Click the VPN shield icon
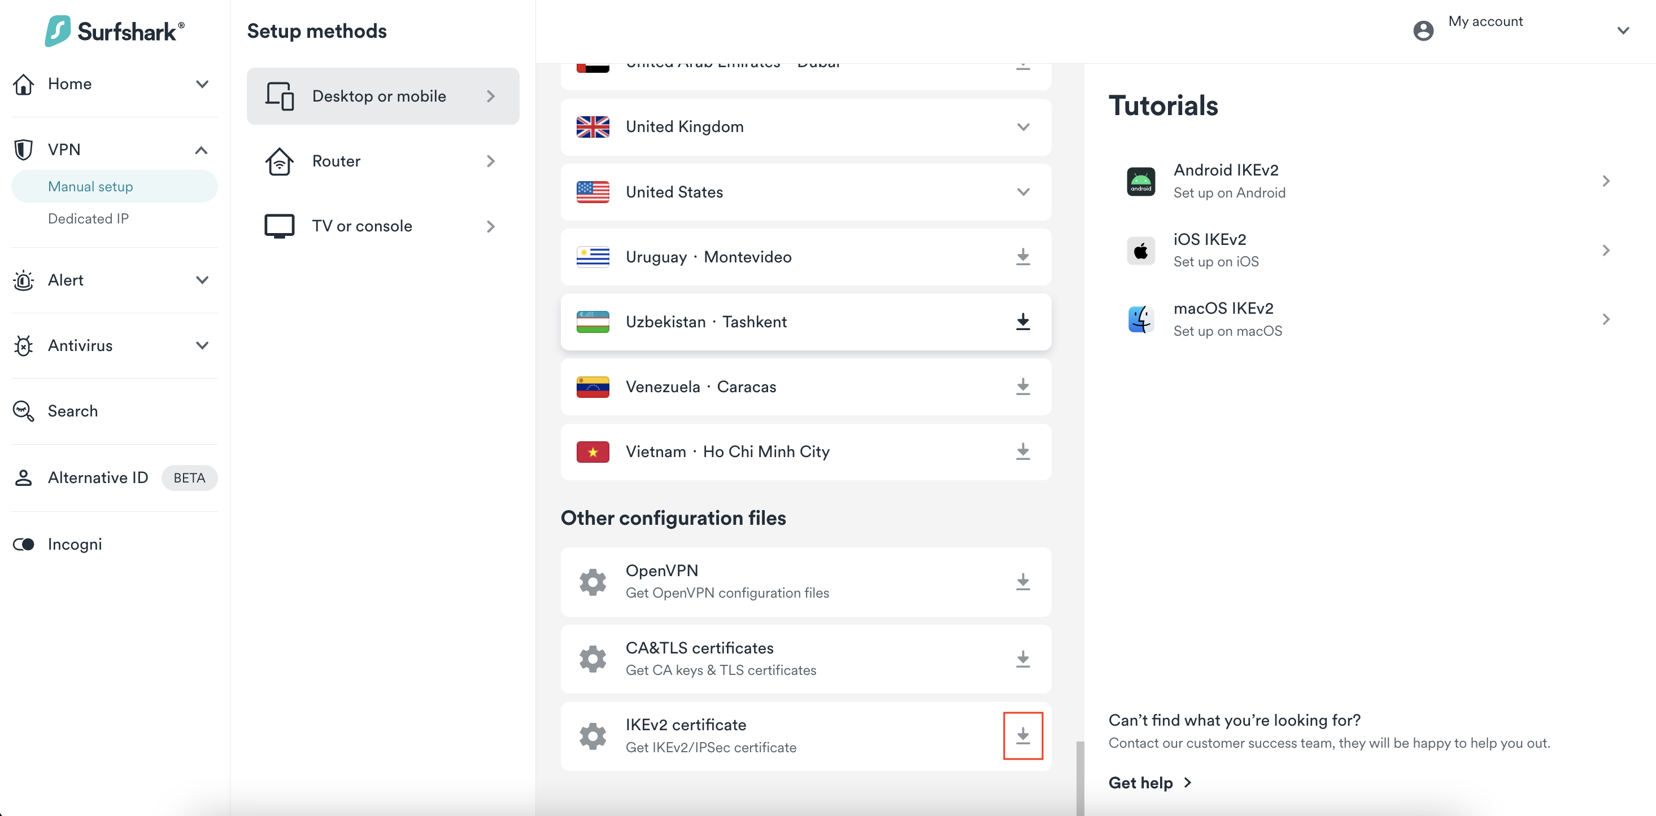 click(x=24, y=150)
